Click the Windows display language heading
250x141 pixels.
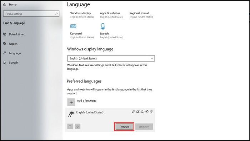pos(90,49)
